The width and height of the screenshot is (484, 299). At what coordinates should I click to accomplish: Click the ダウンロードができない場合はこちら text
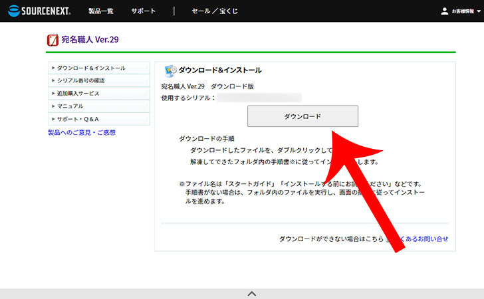[x=331, y=239]
